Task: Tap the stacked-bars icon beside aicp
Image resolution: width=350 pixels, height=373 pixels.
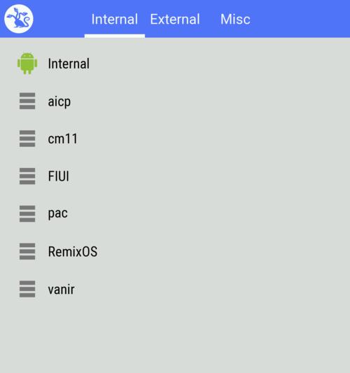Action: (27, 101)
